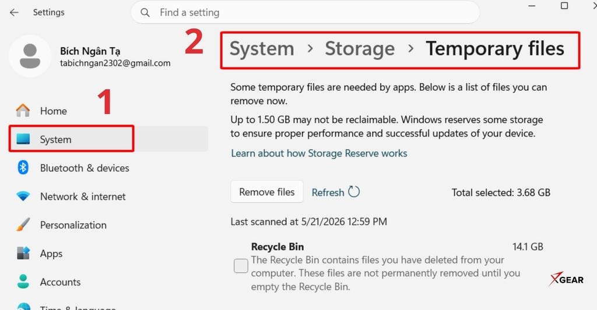
Task: Click the Accounts person icon
Action: click(x=23, y=282)
